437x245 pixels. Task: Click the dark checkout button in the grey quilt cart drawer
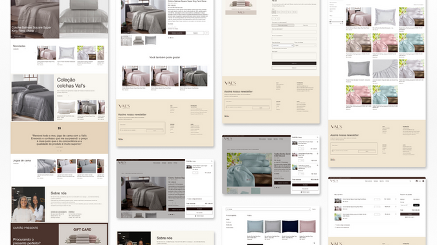pos(199,209)
